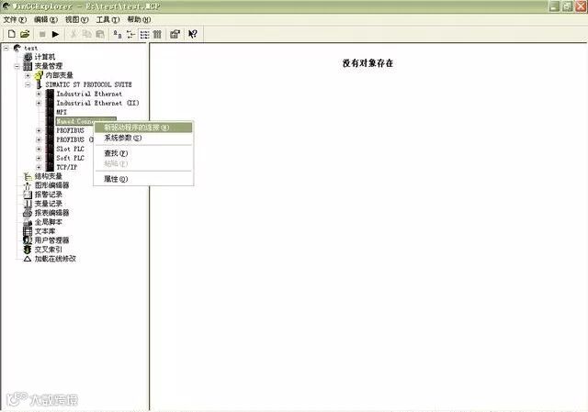Select the 全局脚本 global script icon
588x412 pixels.
coord(28,222)
